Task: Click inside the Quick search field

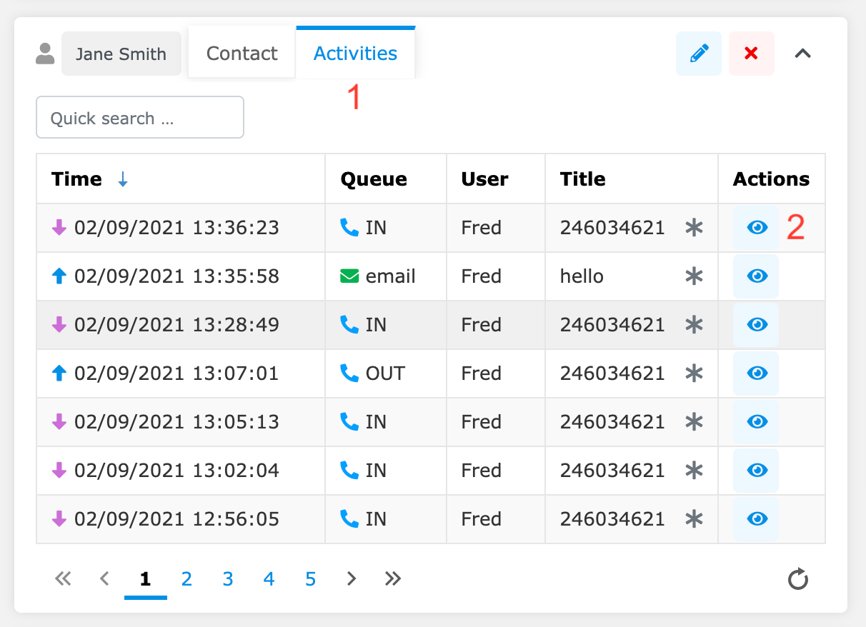Action: tap(139, 117)
